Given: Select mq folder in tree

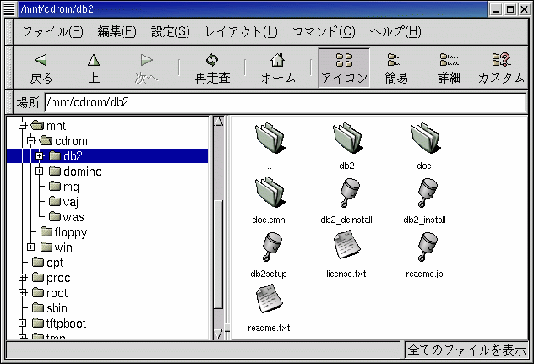Looking at the screenshot, I should 63,187.
